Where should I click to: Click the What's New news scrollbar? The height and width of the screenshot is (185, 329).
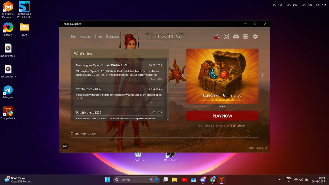(x=168, y=89)
